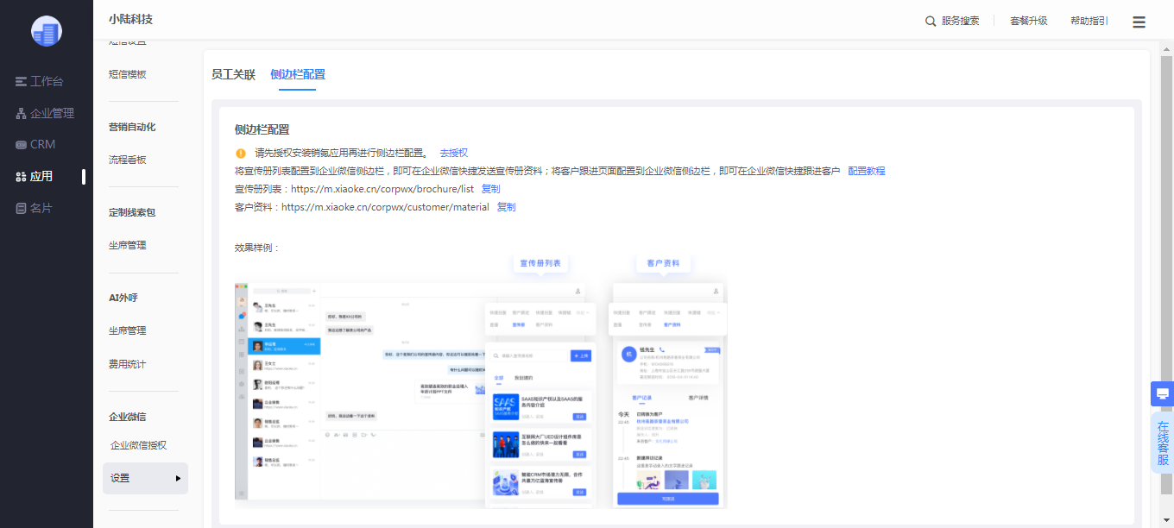
Task: Click the 定制线索包 section heading
Action: click(x=132, y=212)
